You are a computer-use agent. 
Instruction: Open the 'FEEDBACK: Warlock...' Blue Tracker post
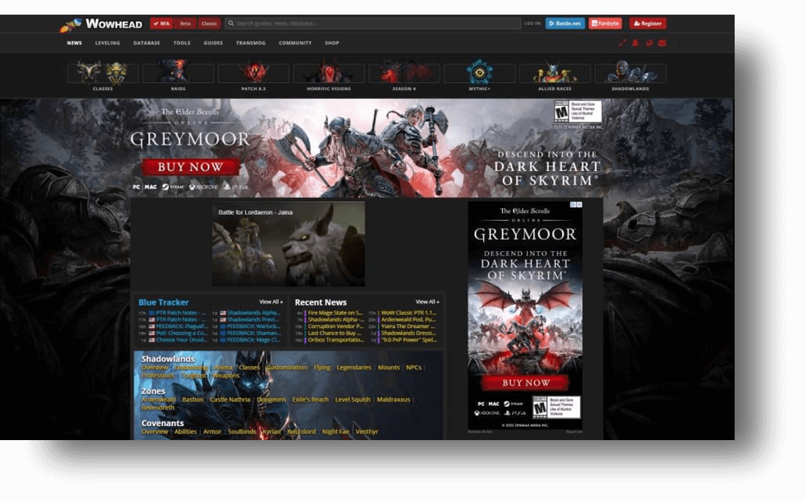pyautogui.click(x=254, y=326)
